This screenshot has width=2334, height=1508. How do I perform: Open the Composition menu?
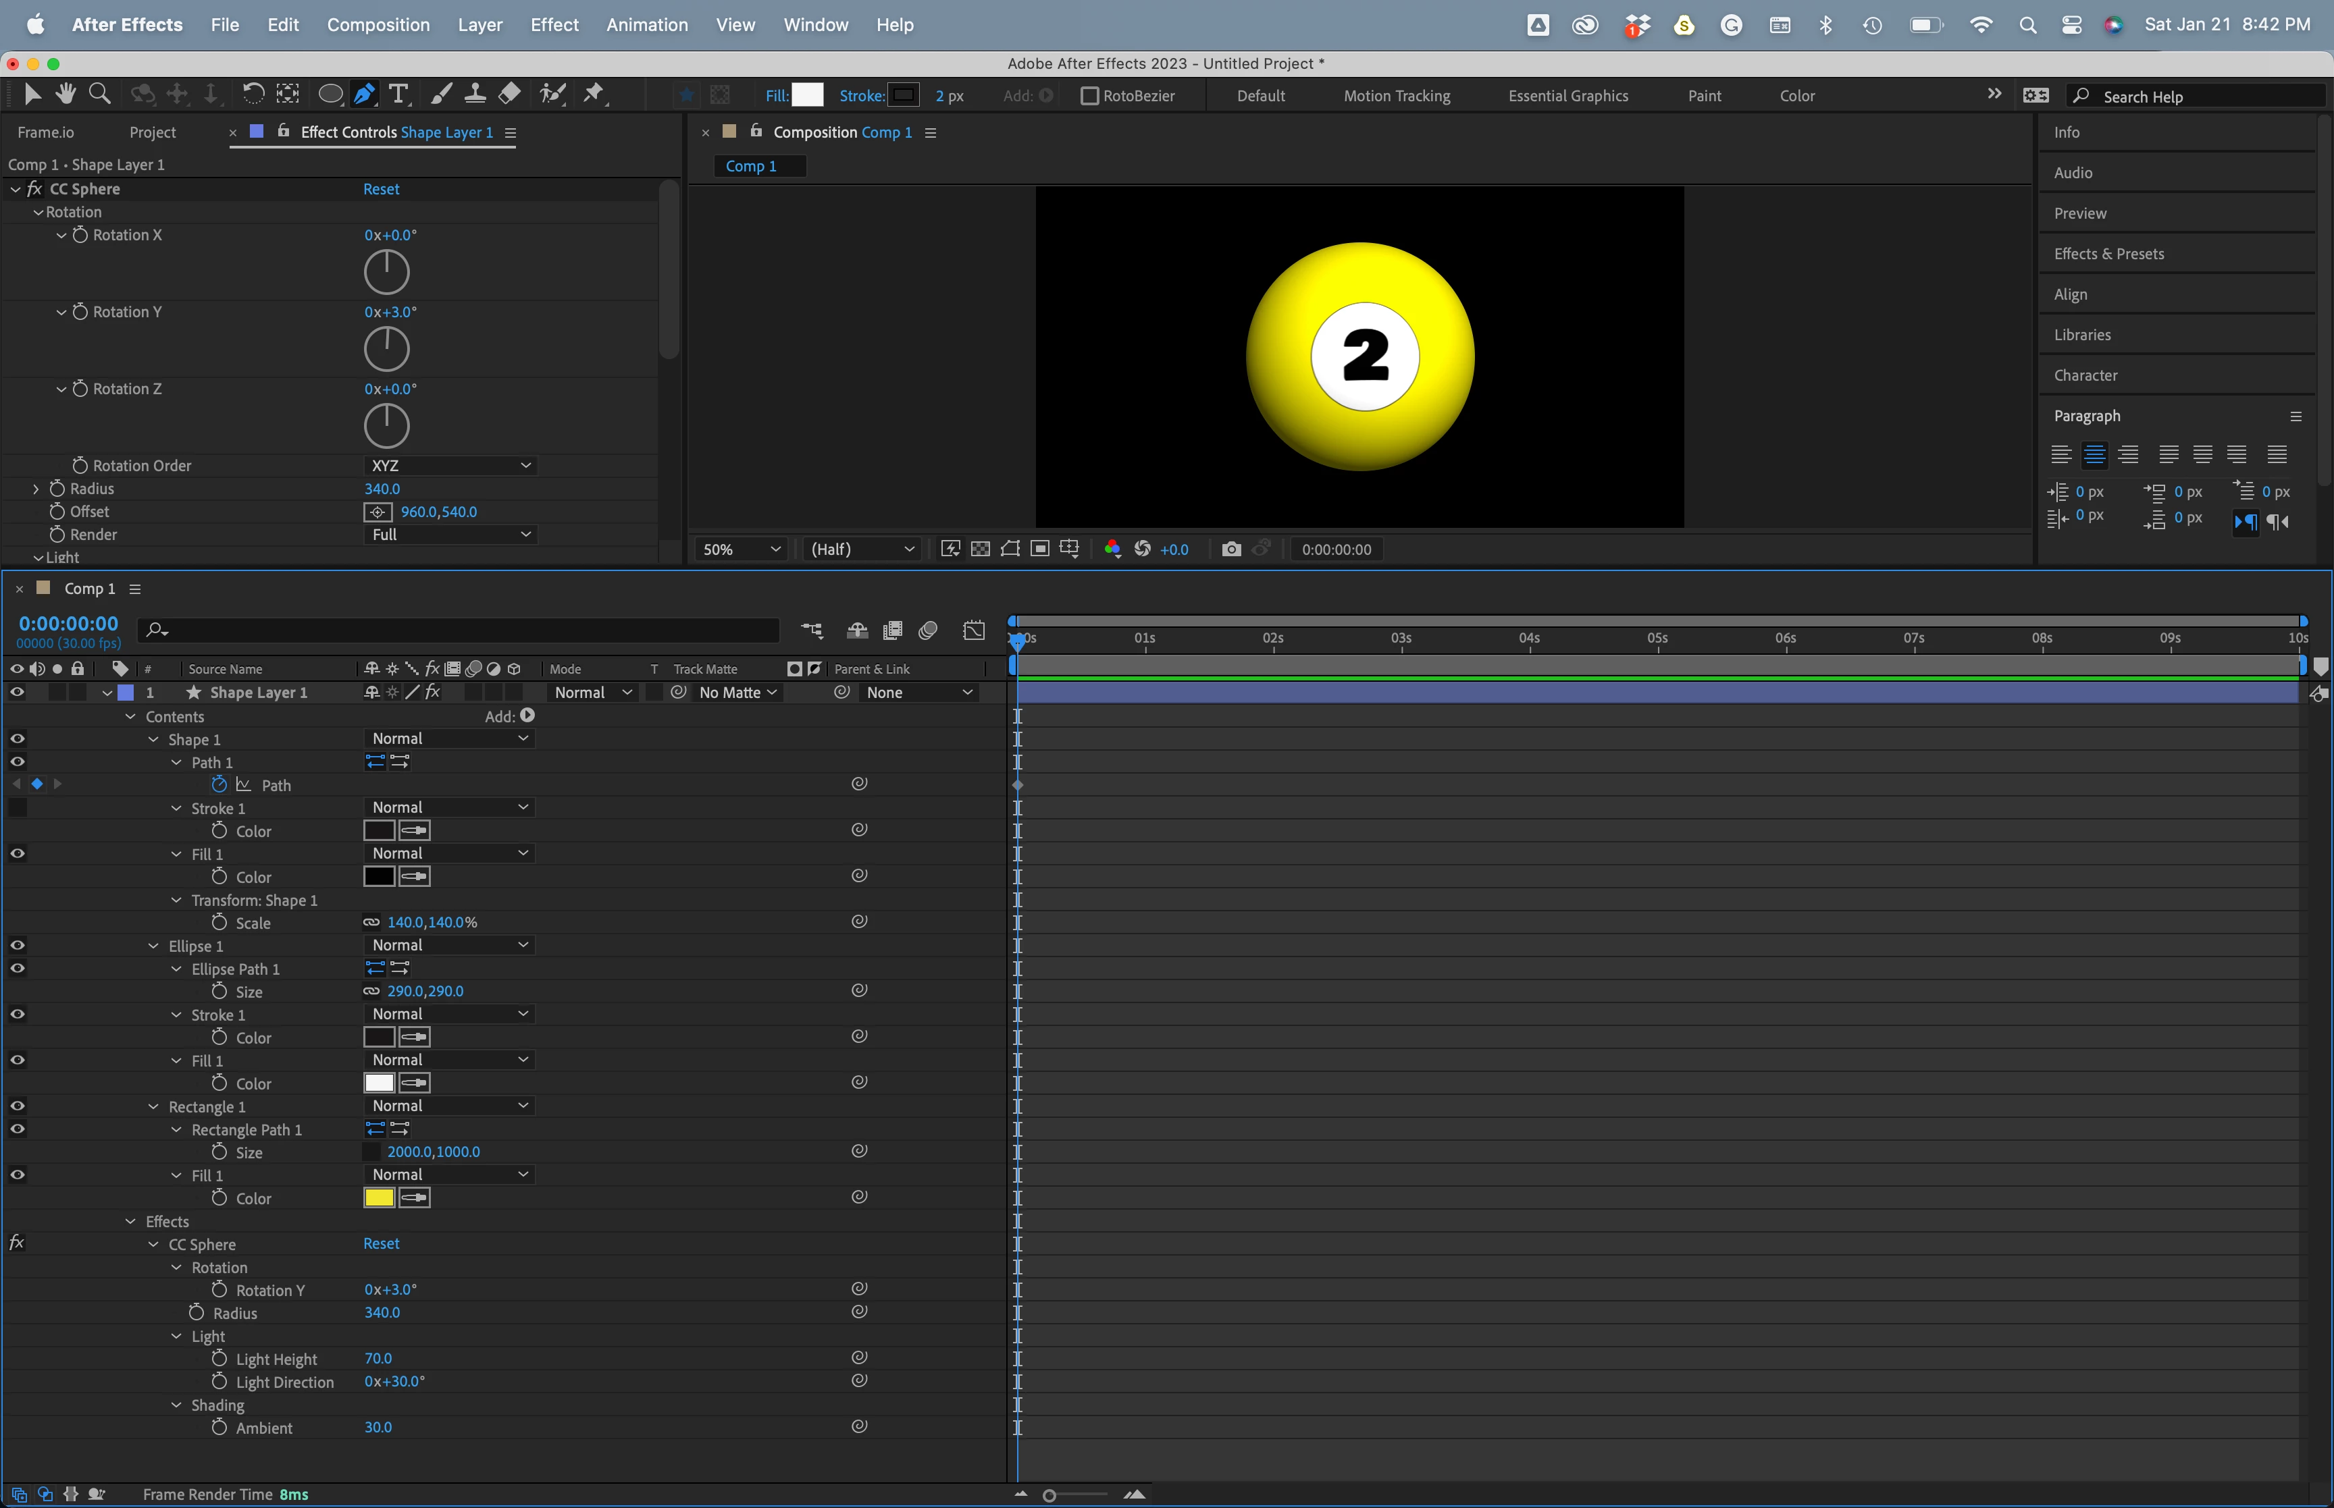tap(378, 24)
